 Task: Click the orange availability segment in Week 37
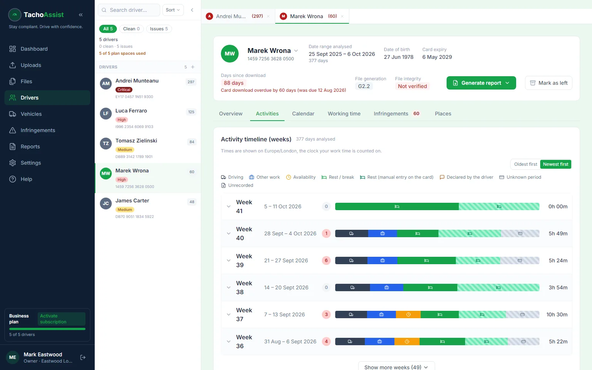(408, 314)
